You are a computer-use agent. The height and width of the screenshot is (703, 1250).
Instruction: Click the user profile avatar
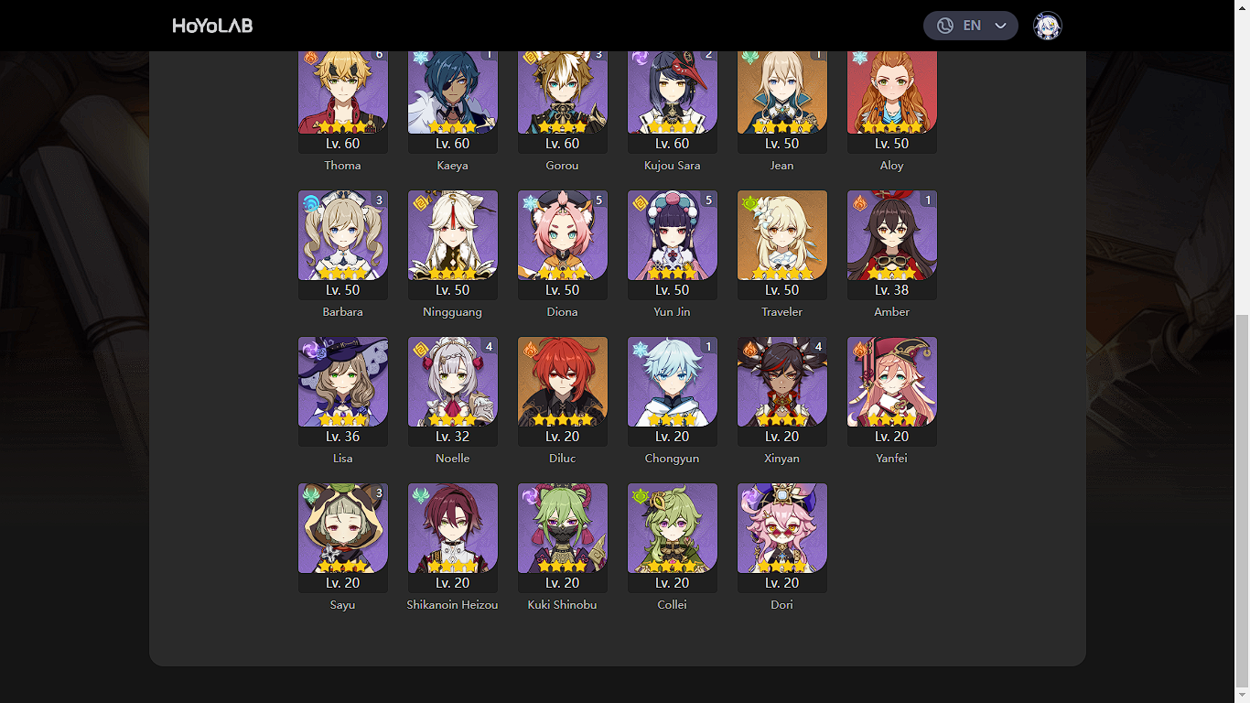[1048, 26]
